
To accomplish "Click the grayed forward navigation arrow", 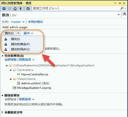I will (x=10, y=9).
